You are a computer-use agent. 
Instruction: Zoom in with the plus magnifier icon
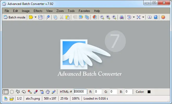point(114,17)
